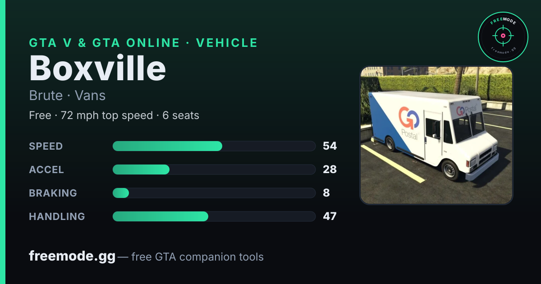Click the Braking stat progress bar

[x=214, y=193]
